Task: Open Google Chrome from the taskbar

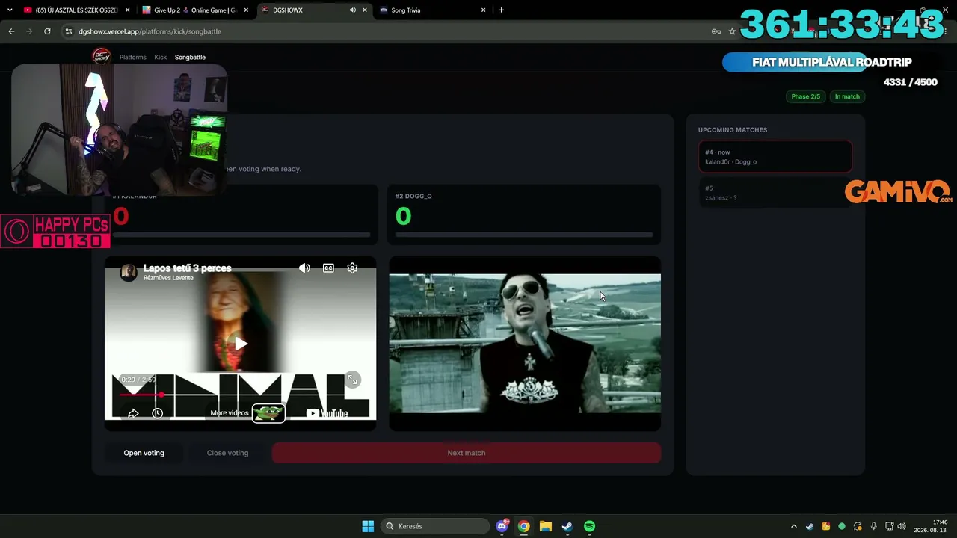Action: 524,526
